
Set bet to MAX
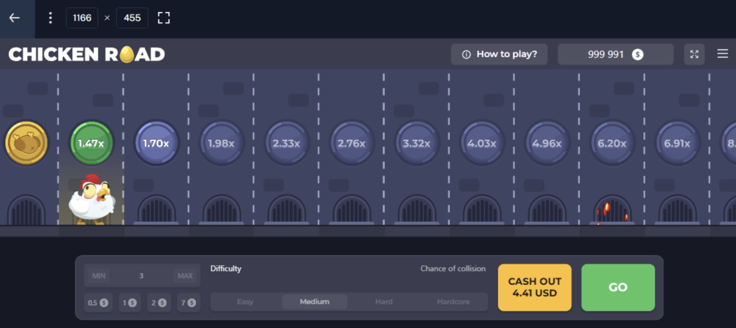(185, 276)
